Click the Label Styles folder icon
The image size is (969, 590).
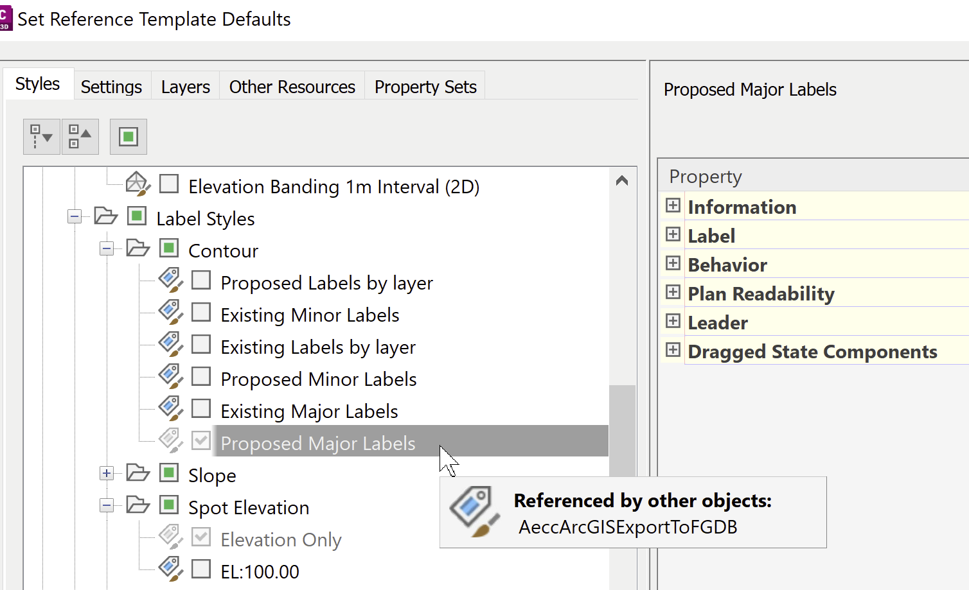click(106, 216)
